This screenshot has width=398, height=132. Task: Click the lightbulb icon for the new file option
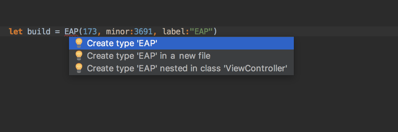[79, 55]
